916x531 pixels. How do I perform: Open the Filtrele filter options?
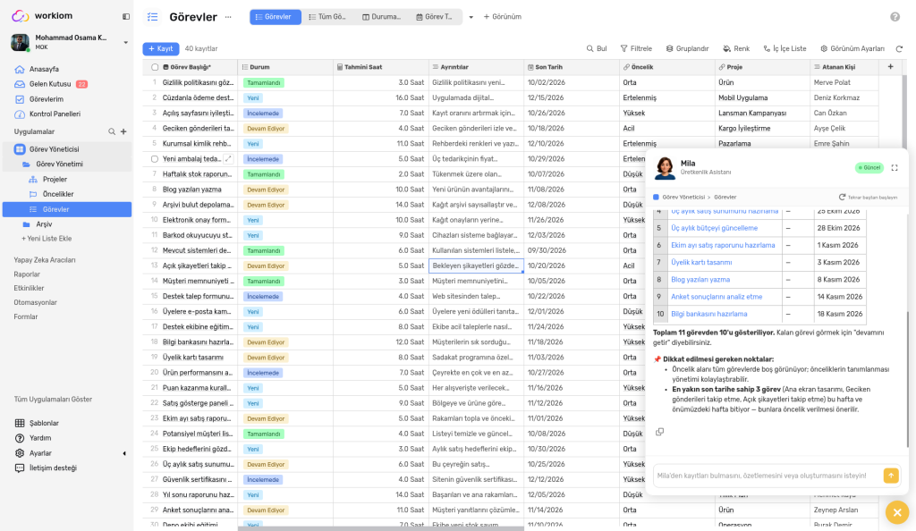click(636, 49)
